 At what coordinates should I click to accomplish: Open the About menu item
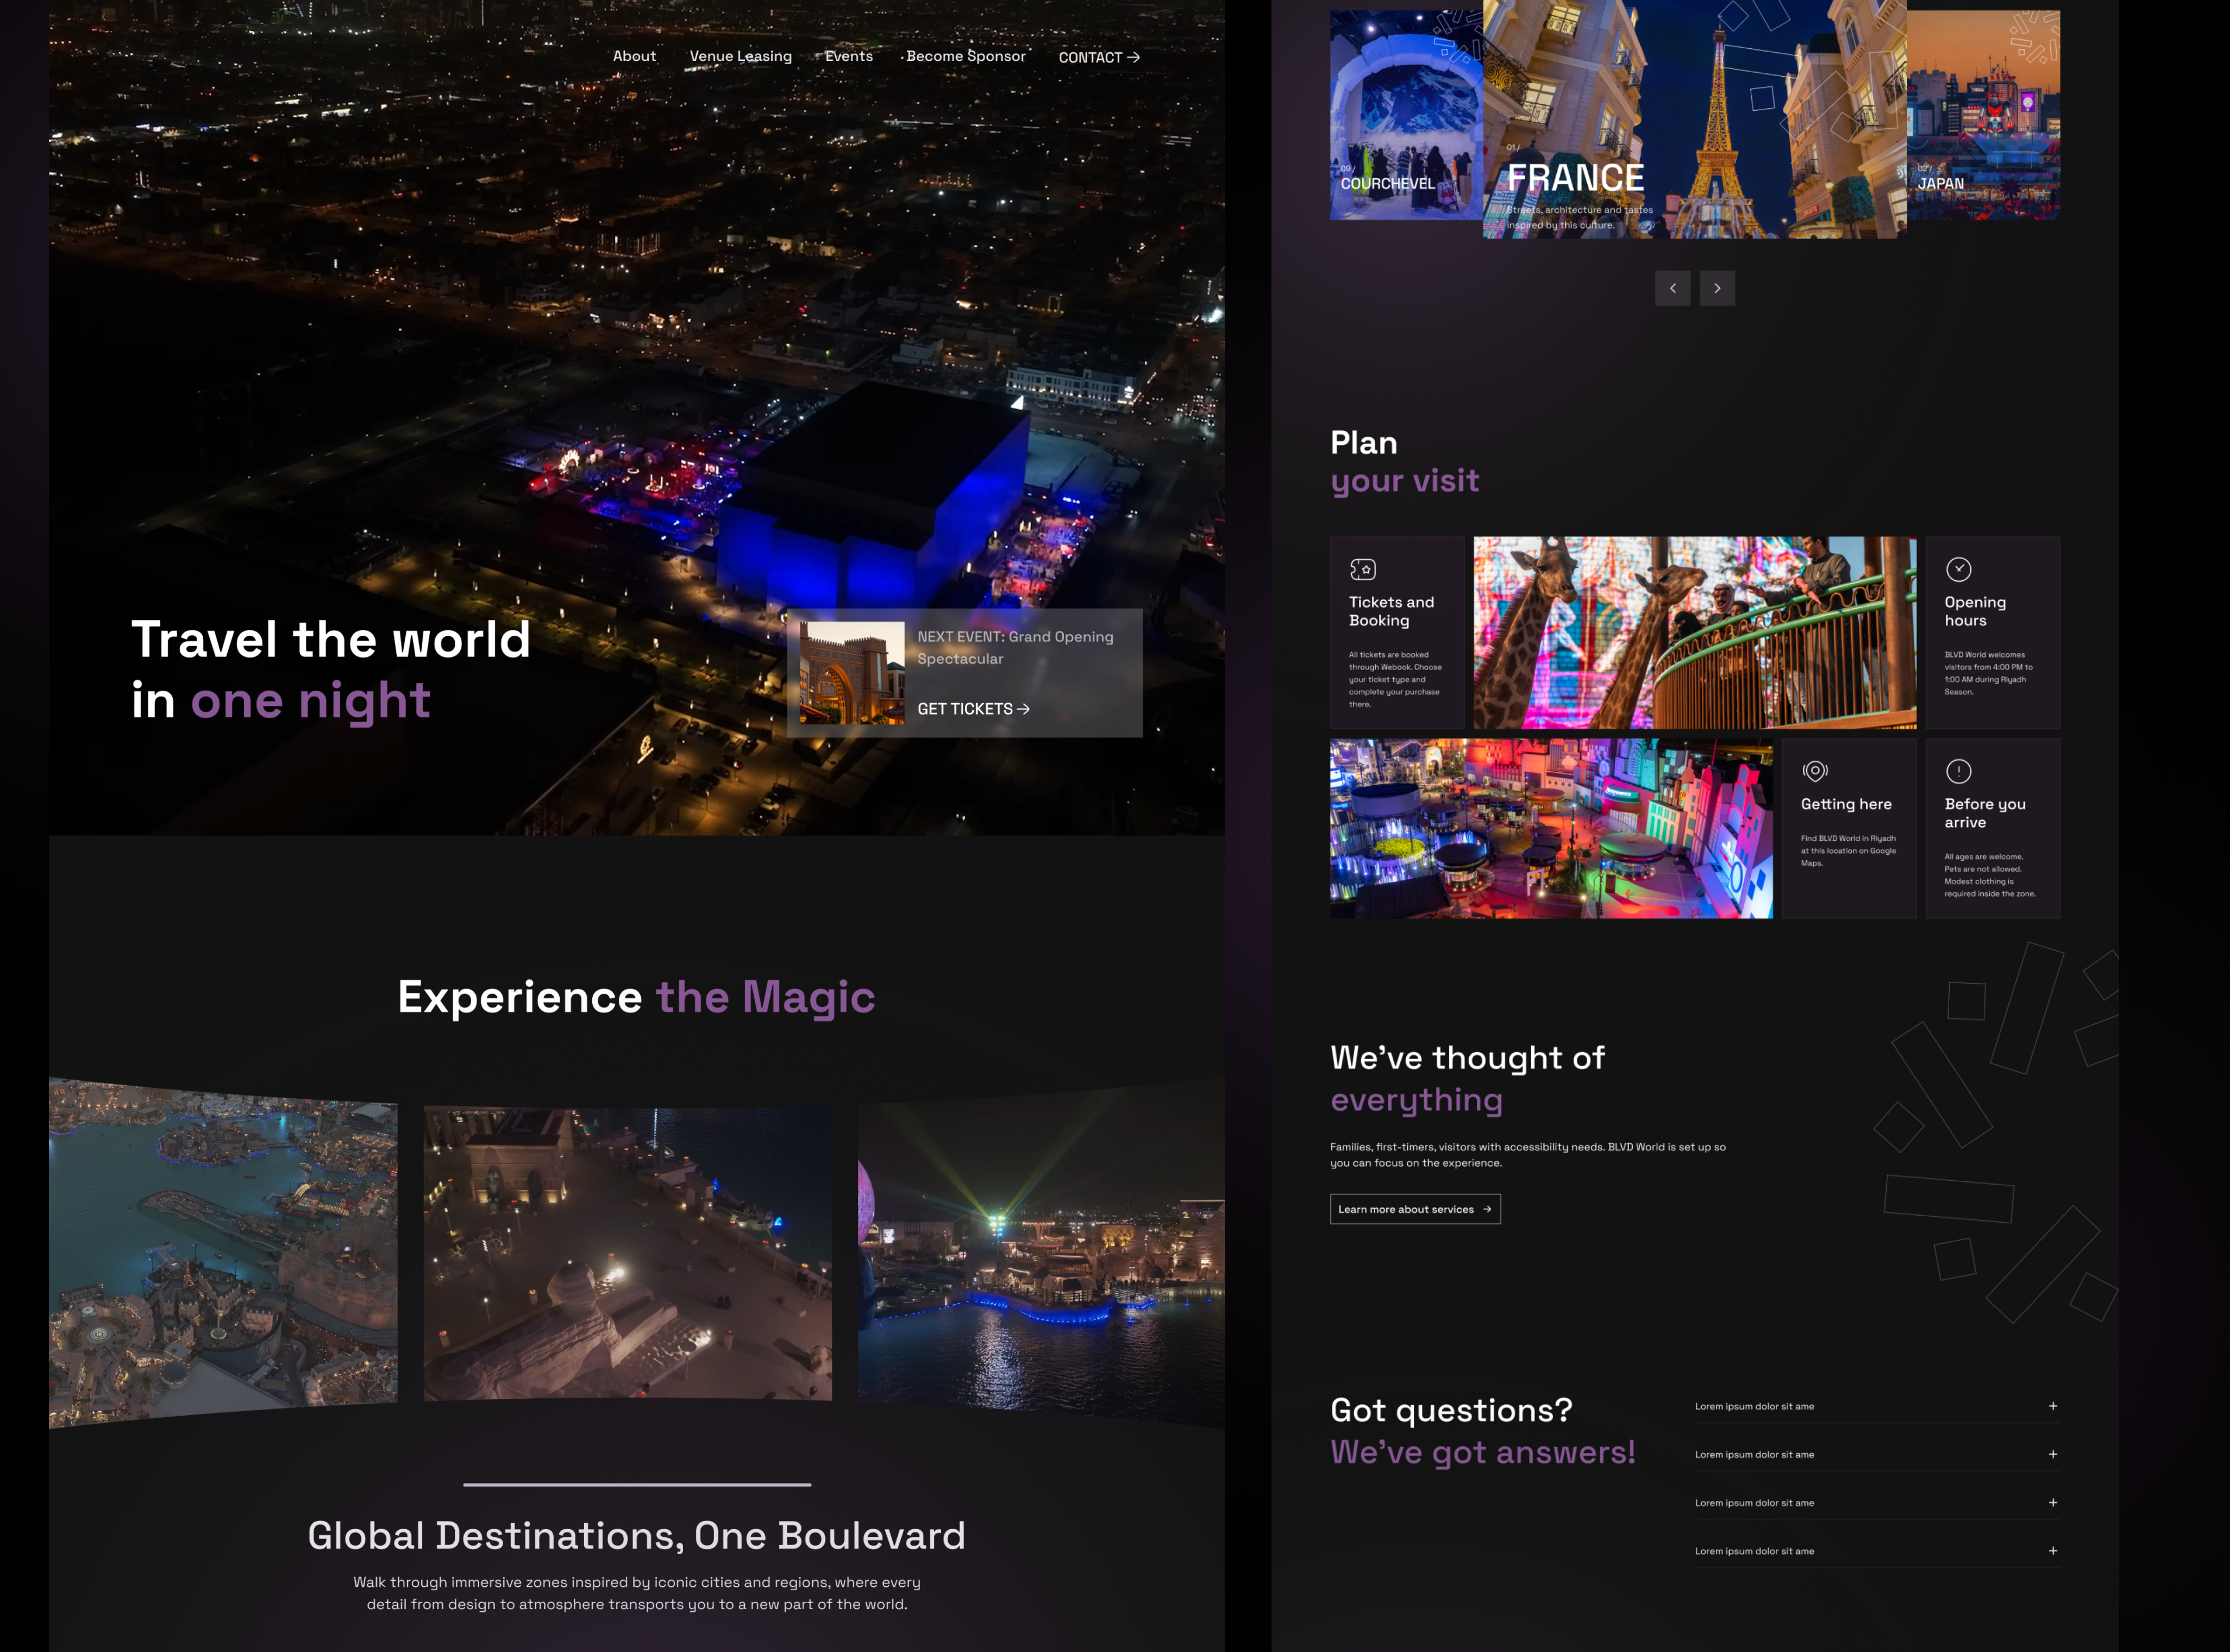(634, 56)
